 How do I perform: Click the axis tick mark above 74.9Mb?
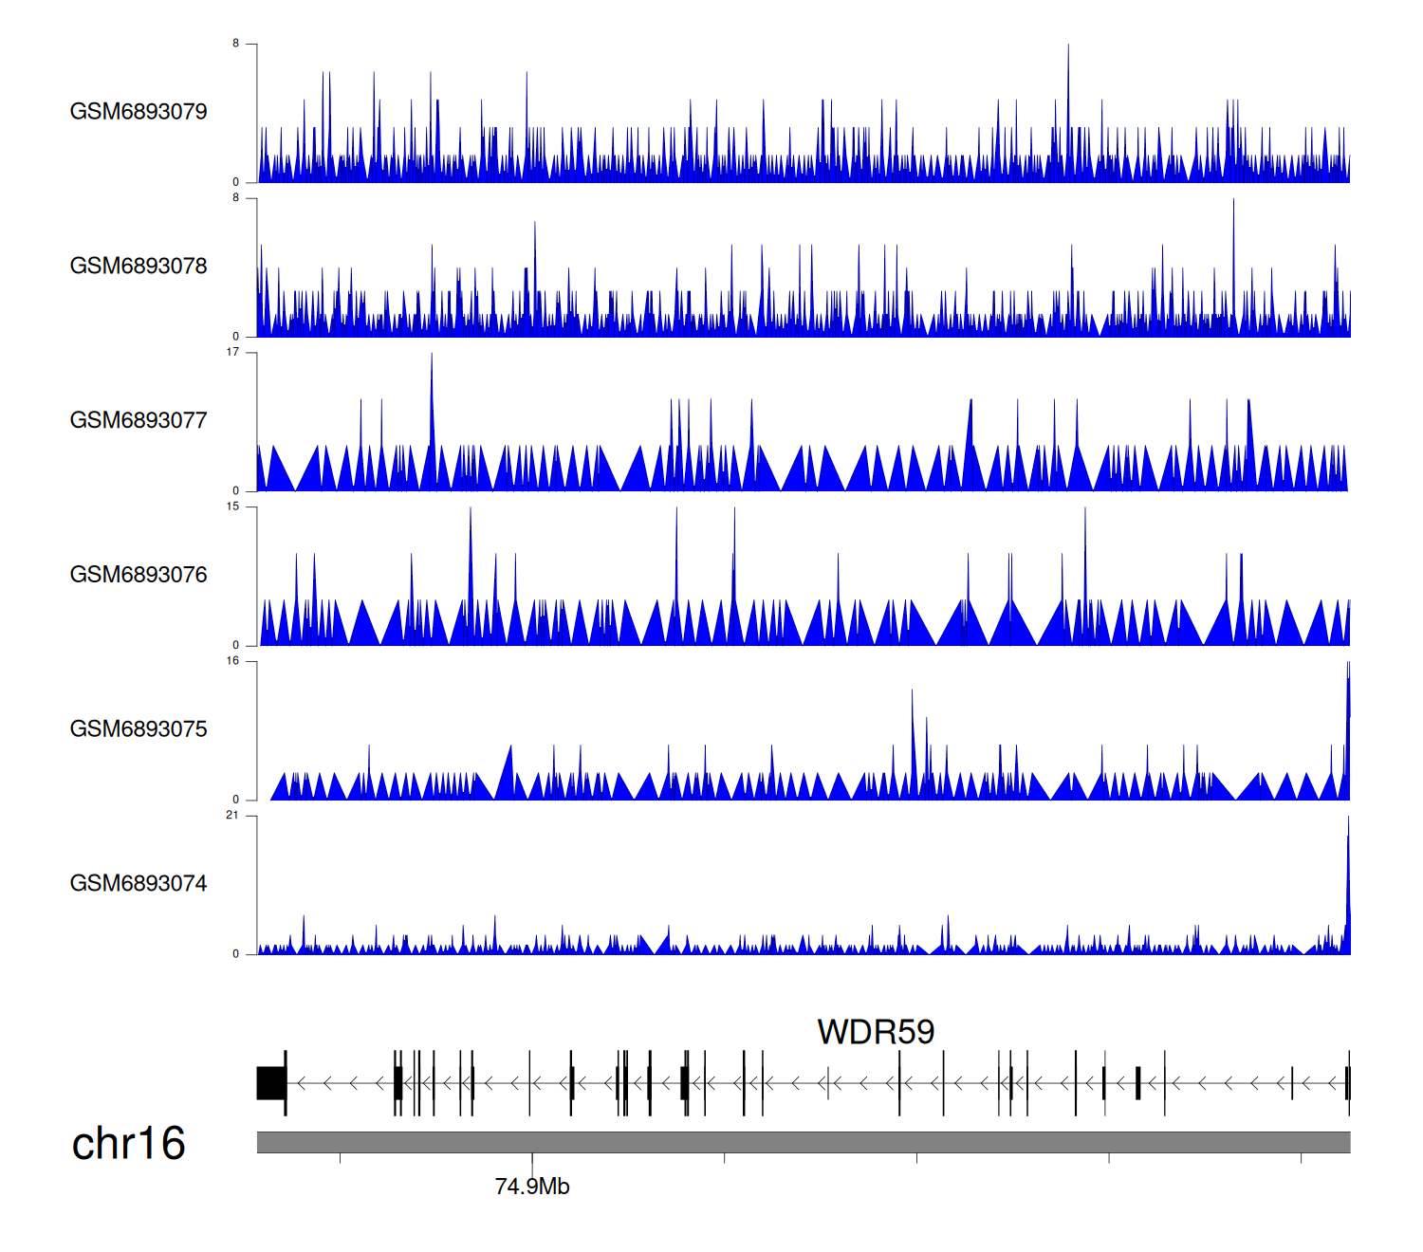pos(532,1159)
